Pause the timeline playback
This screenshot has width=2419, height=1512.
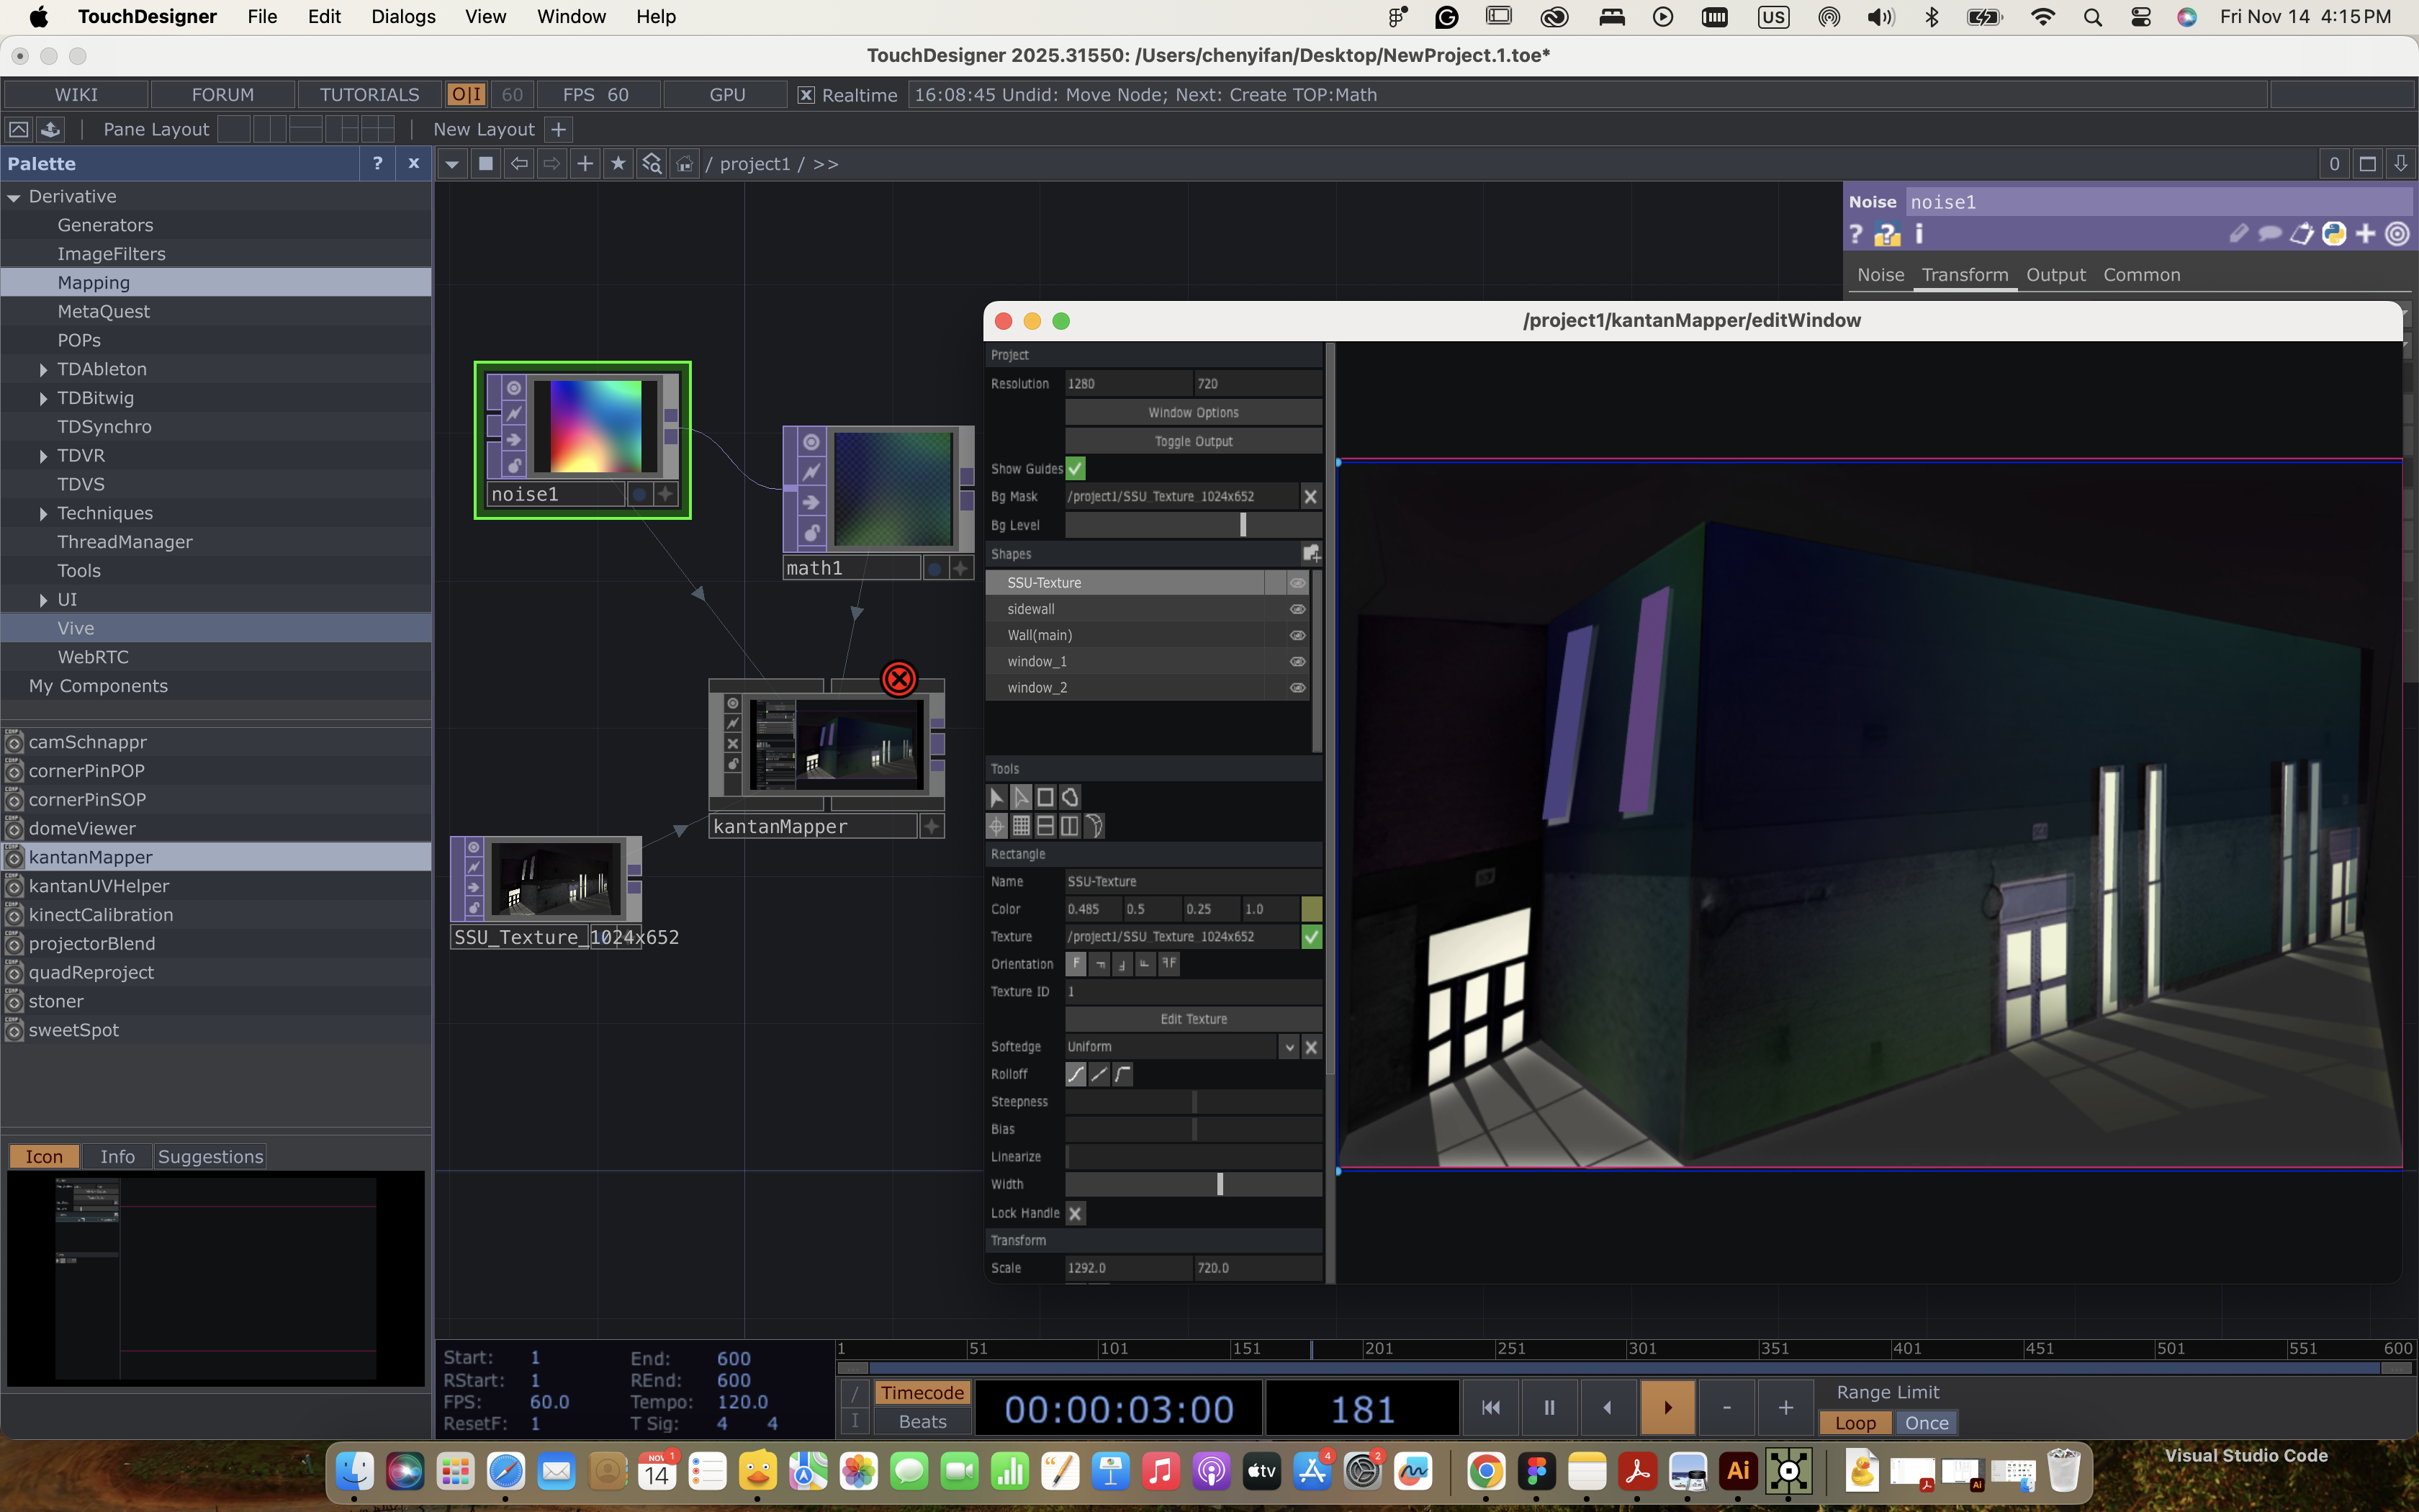(x=1549, y=1408)
